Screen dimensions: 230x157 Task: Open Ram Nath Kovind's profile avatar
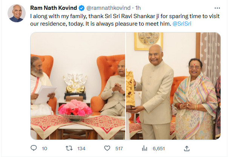(x=17, y=13)
